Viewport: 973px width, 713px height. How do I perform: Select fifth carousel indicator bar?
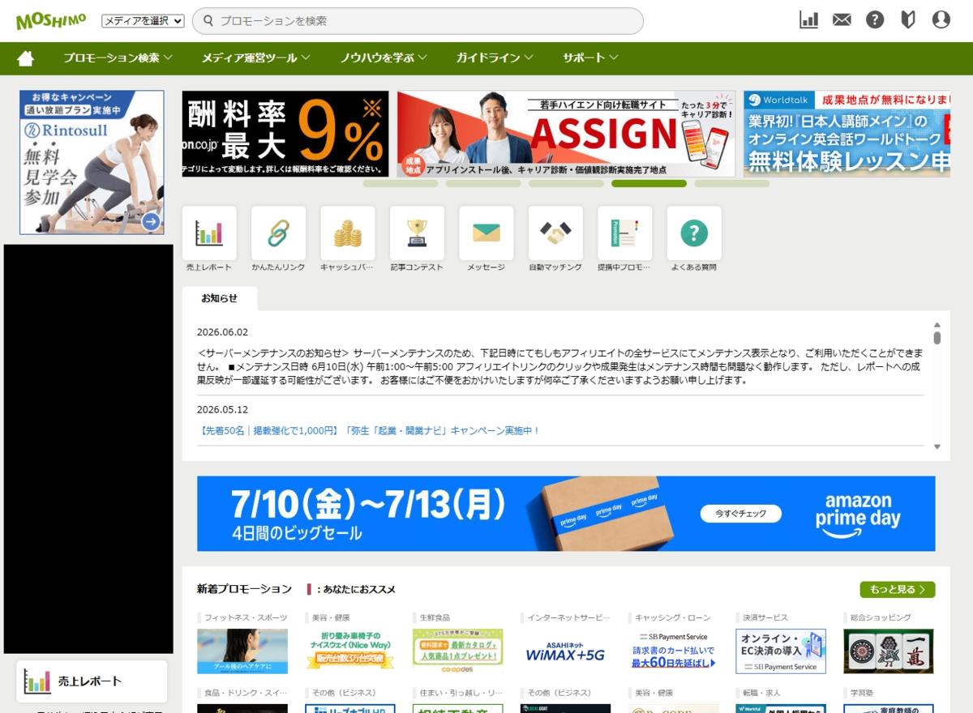coord(731,184)
